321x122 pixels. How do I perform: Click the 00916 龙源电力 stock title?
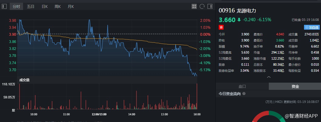click(x=238, y=10)
